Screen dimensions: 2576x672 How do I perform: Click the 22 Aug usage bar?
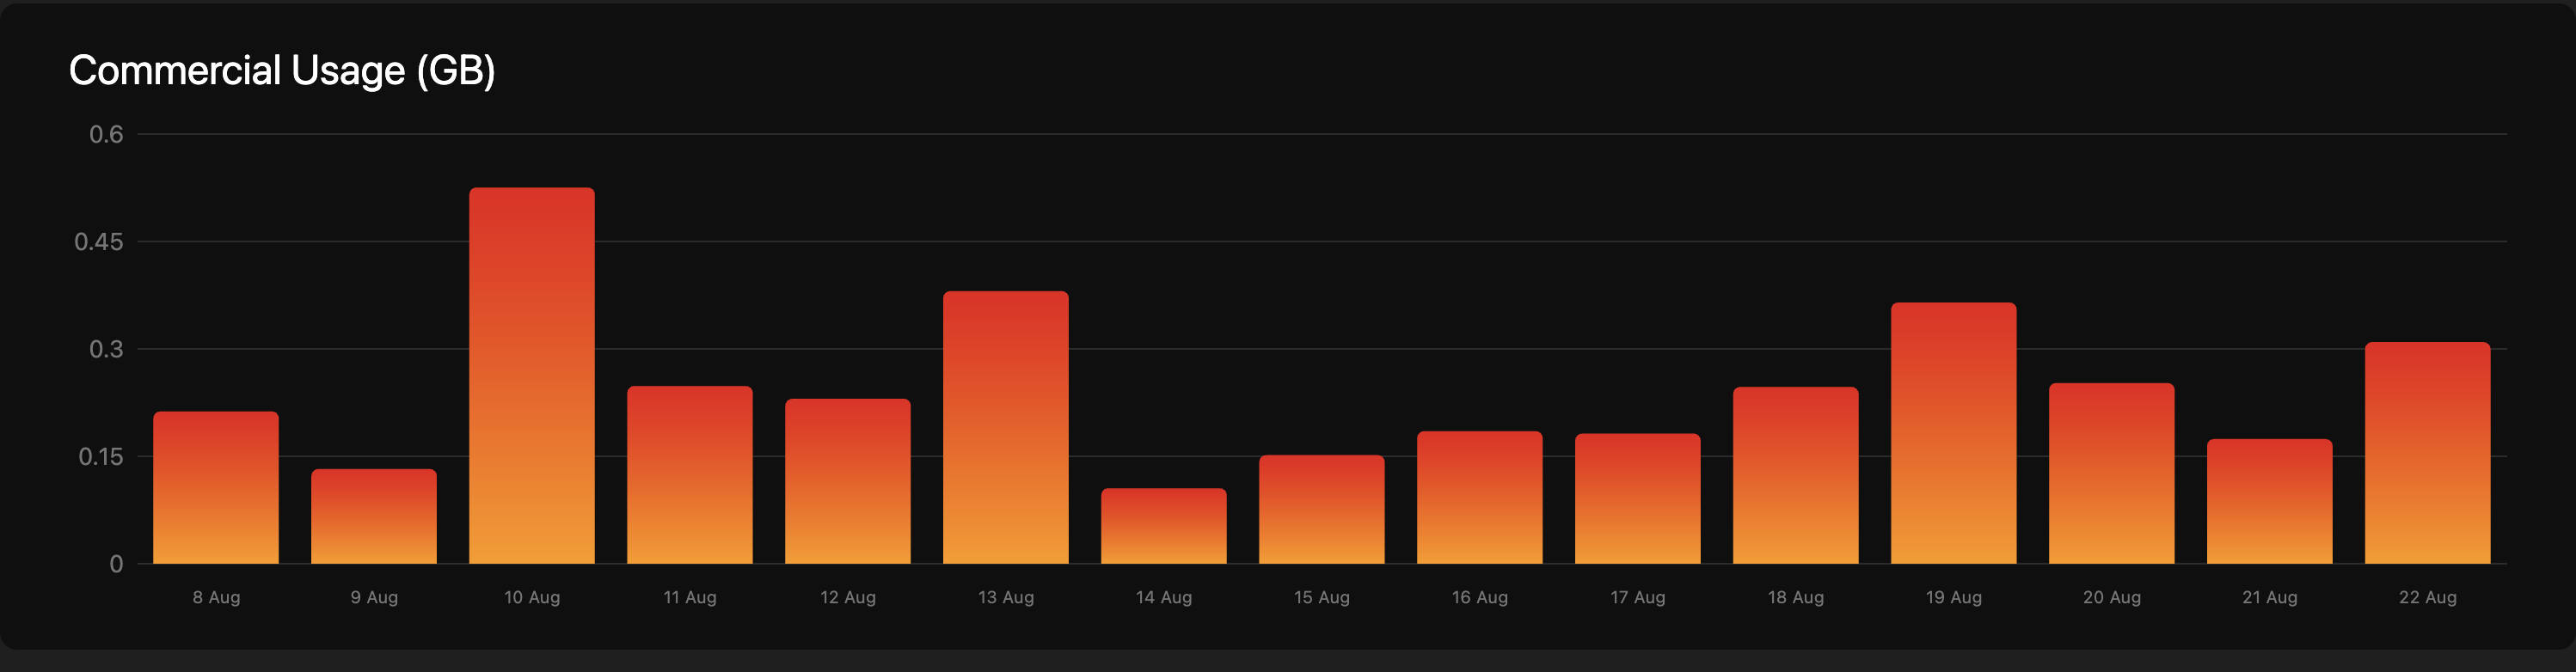click(2428, 453)
